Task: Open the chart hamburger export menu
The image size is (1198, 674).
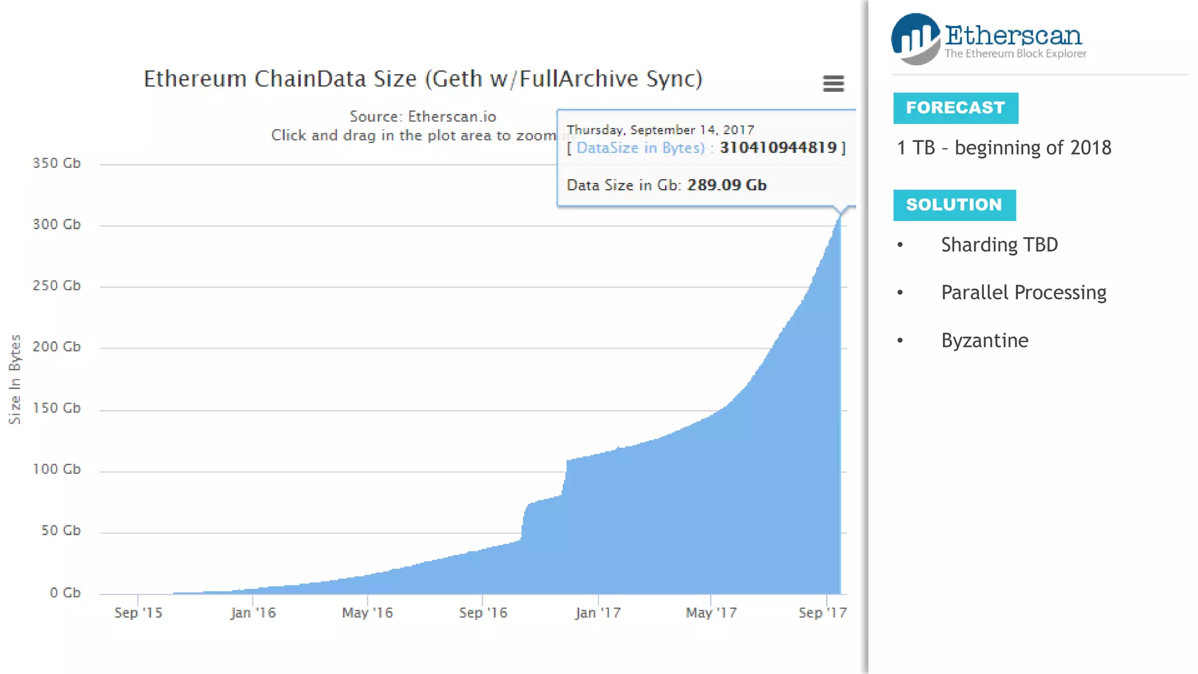Action: coord(833,84)
